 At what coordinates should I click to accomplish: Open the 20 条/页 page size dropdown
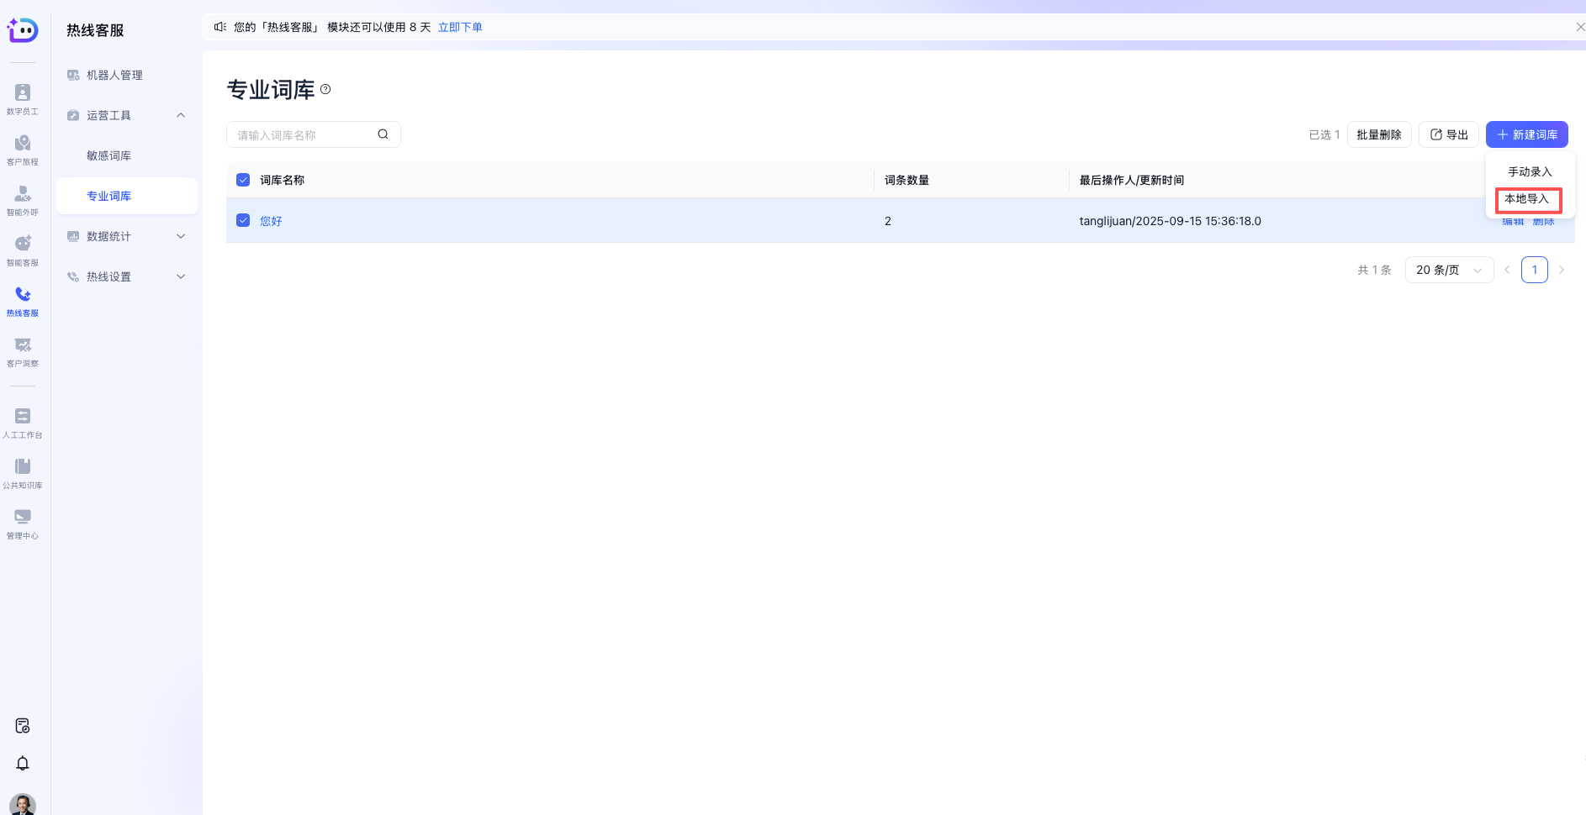tap(1448, 270)
